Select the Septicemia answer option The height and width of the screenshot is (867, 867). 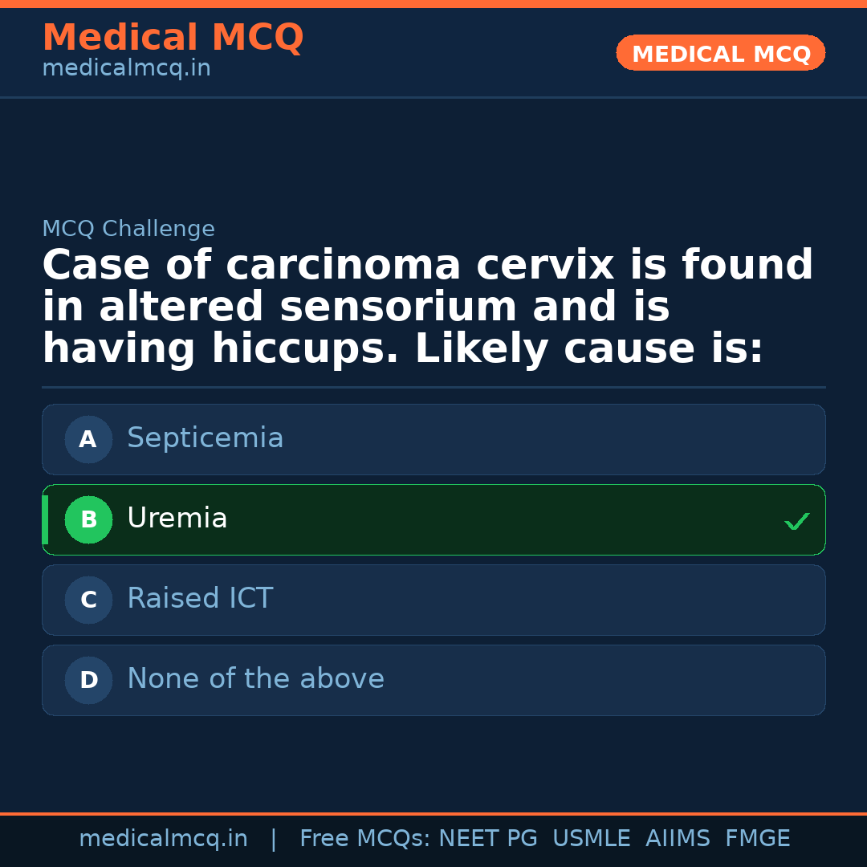[x=433, y=439]
